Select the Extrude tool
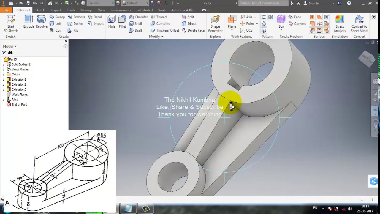 29,22
